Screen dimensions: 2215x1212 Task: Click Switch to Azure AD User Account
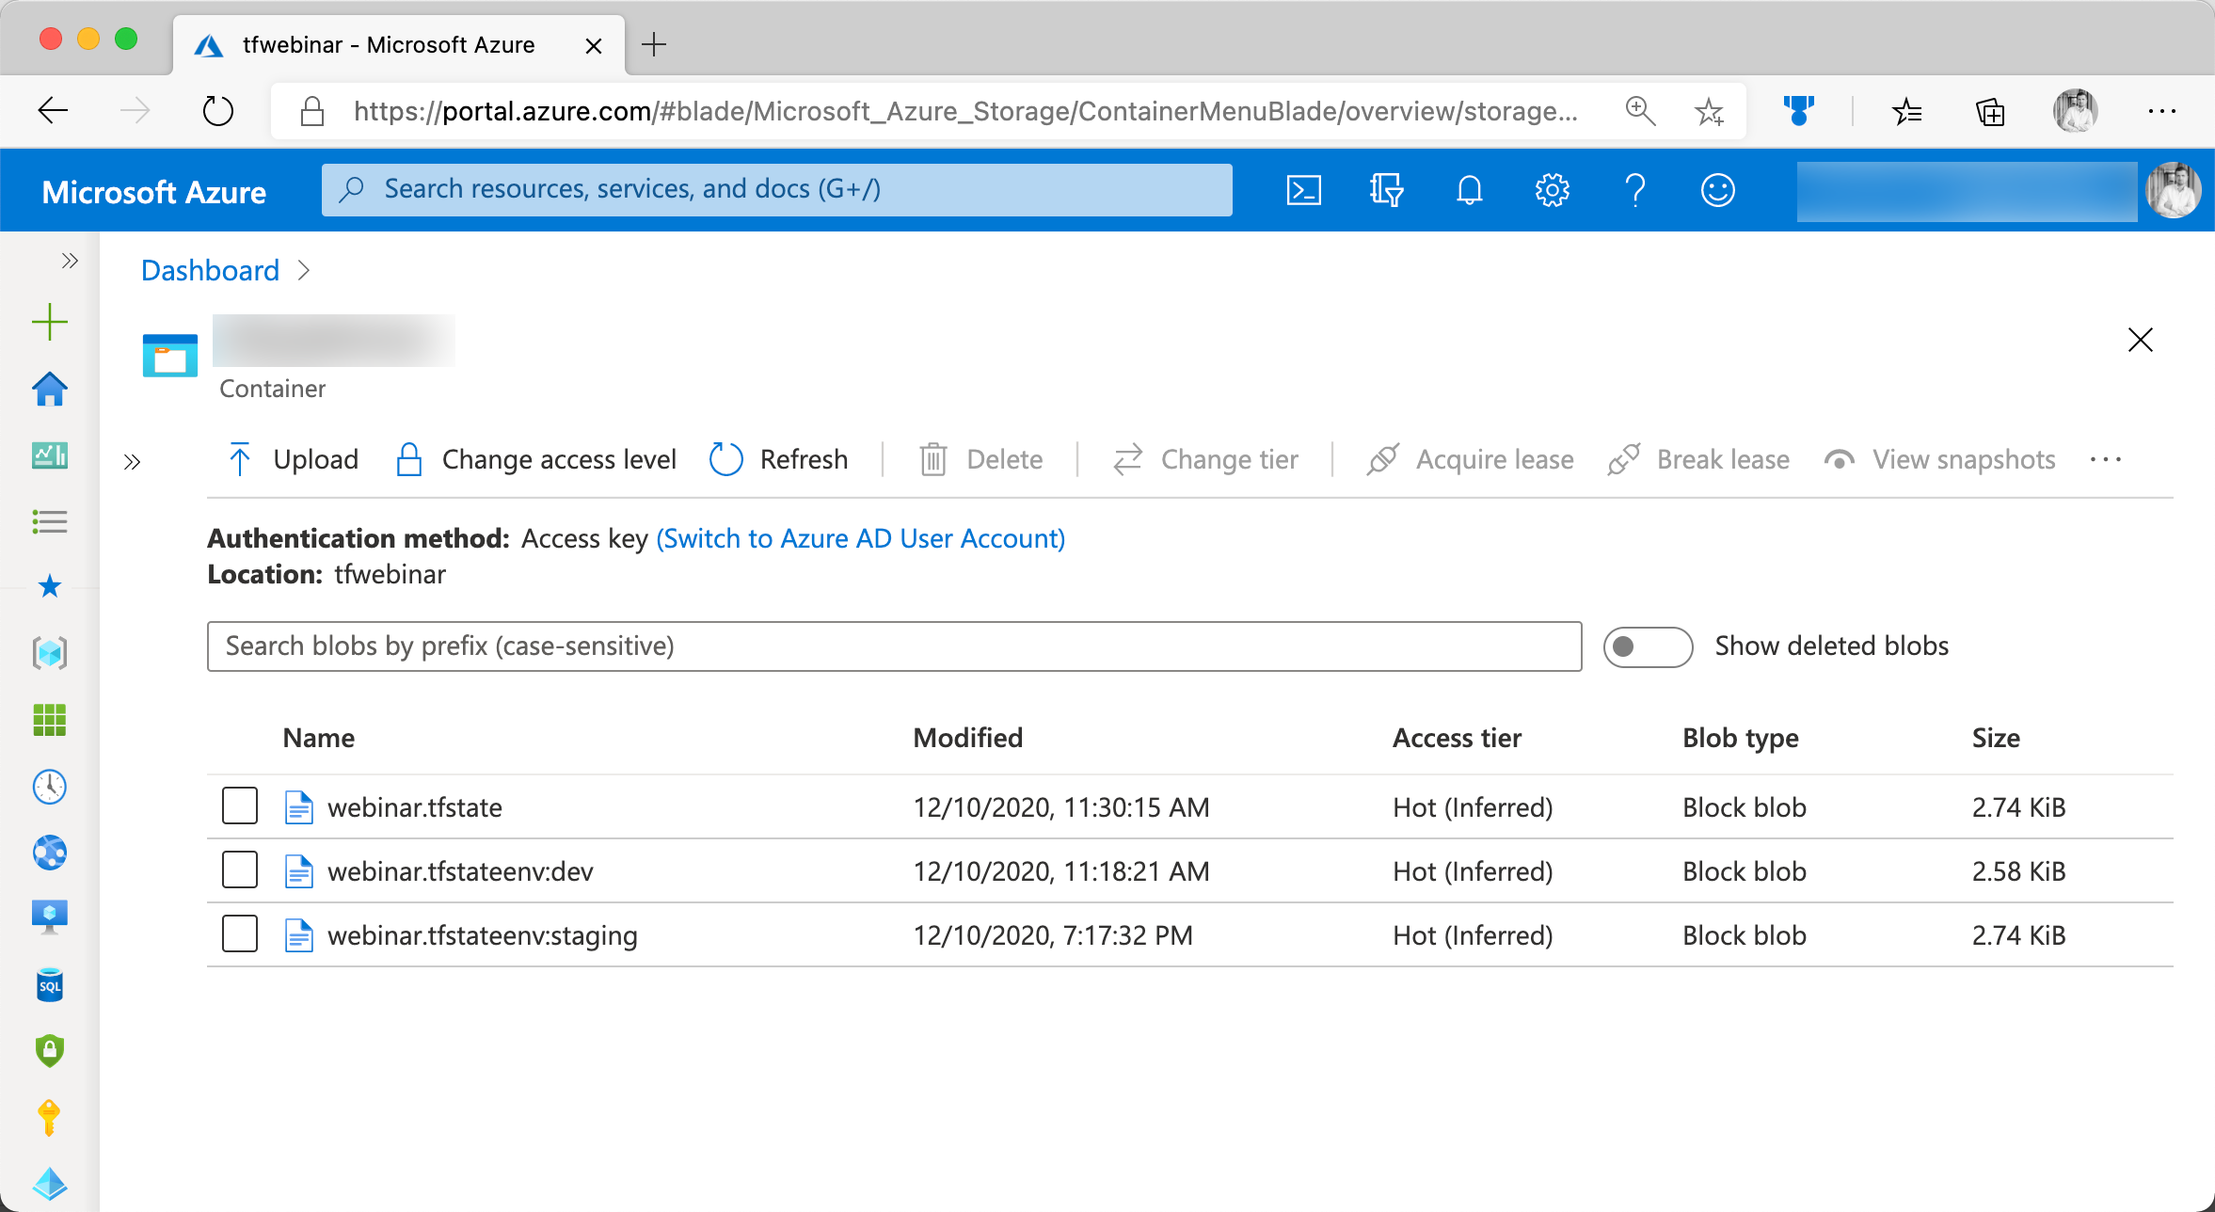click(860, 538)
